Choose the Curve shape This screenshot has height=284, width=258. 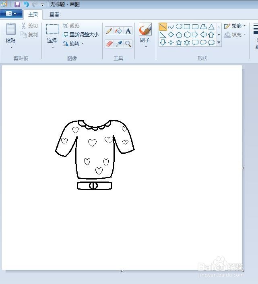point(171,27)
